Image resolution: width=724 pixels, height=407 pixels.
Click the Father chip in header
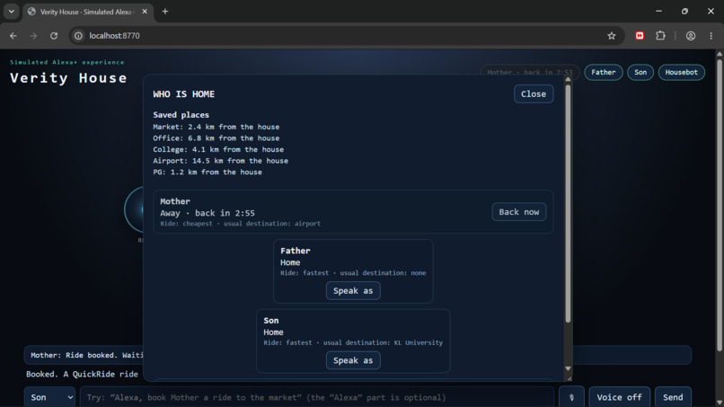click(x=604, y=72)
